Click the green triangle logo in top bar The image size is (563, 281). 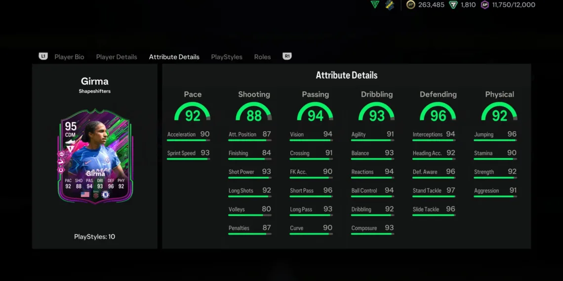[x=375, y=4]
